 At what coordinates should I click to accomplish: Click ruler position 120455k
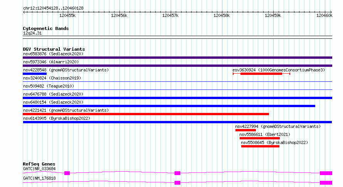(x=67, y=15)
